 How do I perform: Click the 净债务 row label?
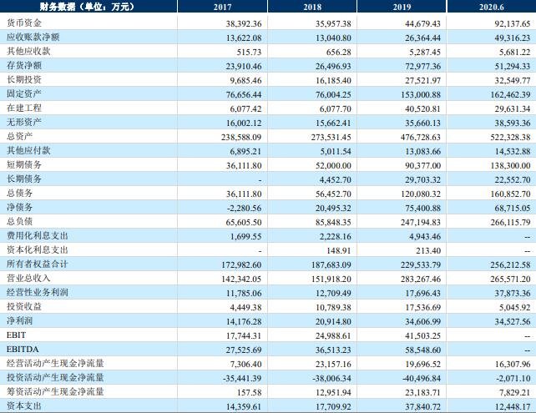point(19,207)
